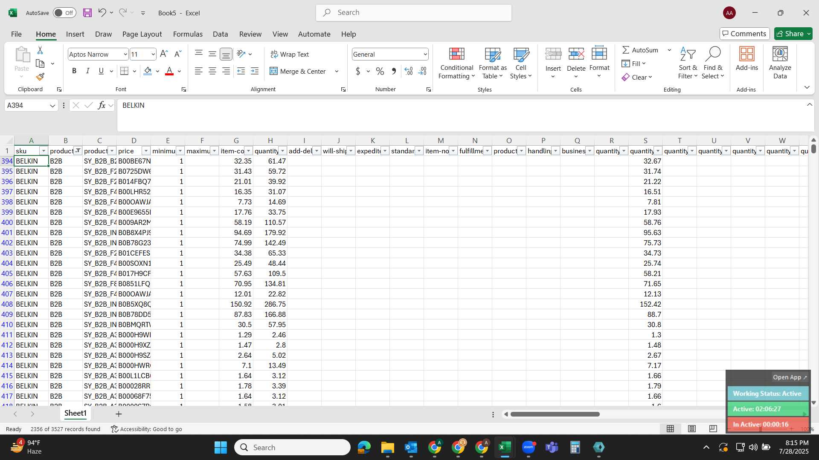Open the Review tab
The height and width of the screenshot is (460, 819).
pyautogui.click(x=250, y=34)
